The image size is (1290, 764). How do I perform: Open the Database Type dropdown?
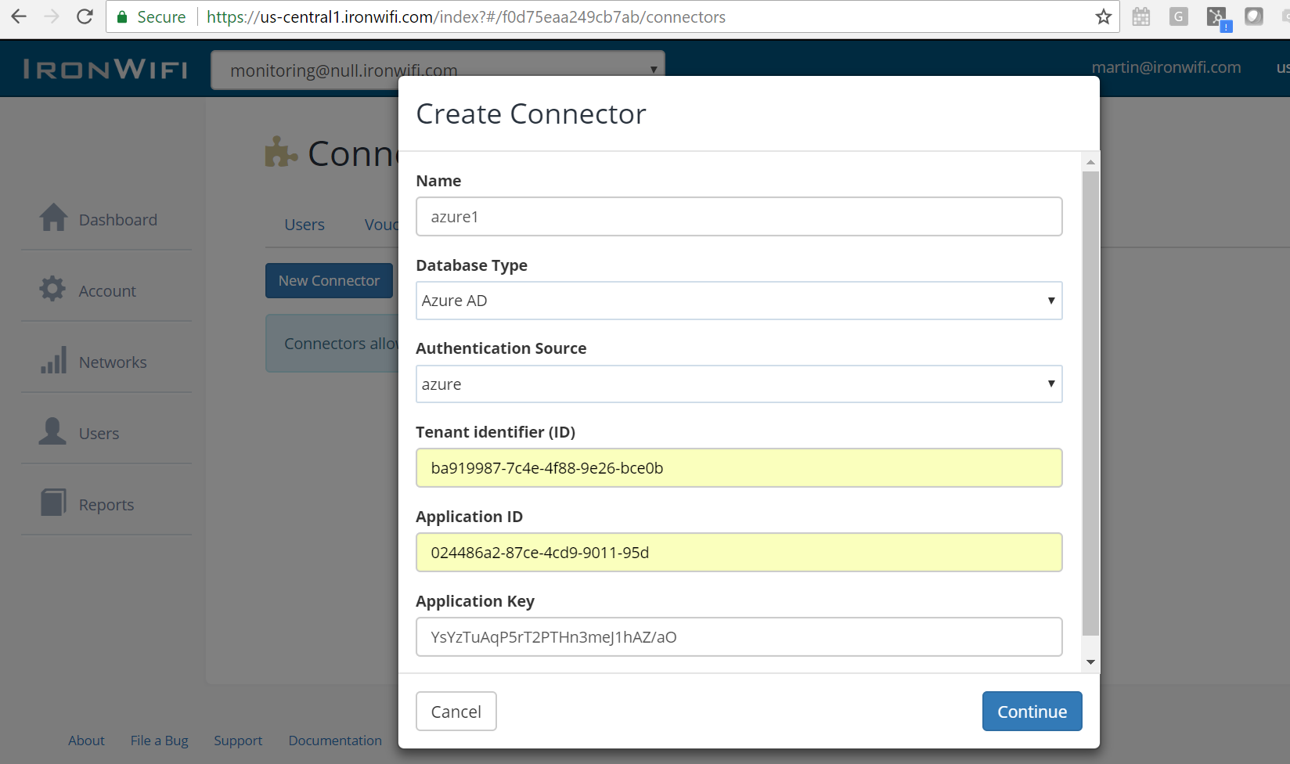click(739, 301)
